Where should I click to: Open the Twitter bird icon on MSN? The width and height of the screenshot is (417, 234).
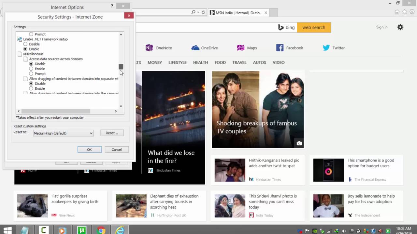[x=326, y=48]
